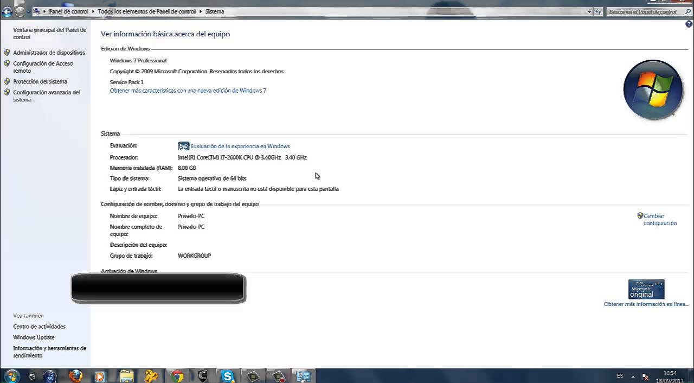Open Configuración avanzada del sistema
694x383 pixels.
[x=47, y=96]
